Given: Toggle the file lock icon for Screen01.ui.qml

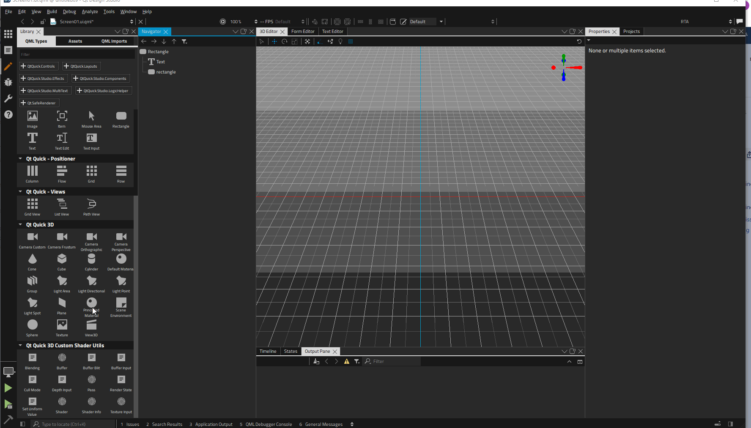Looking at the screenshot, I should tap(43, 22).
